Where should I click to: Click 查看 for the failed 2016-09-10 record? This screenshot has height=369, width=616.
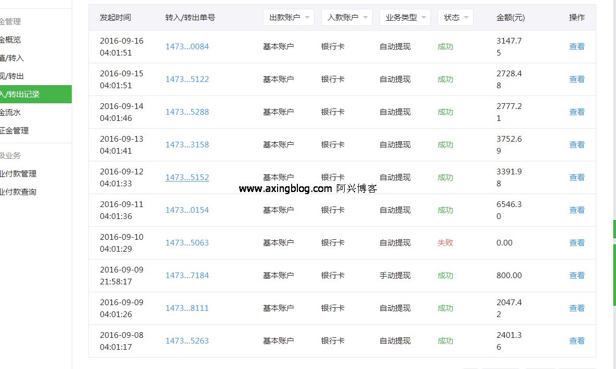(x=576, y=243)
